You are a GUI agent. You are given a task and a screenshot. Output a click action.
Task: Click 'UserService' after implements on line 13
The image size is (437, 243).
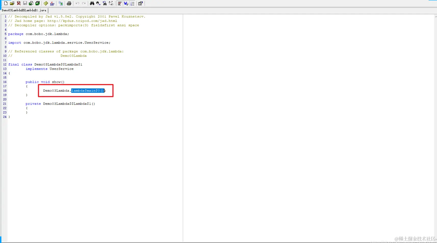click(61, 69)
